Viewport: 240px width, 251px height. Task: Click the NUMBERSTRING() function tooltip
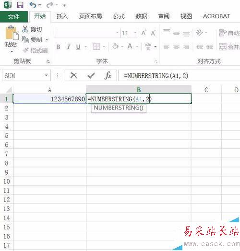click(119, 108)
